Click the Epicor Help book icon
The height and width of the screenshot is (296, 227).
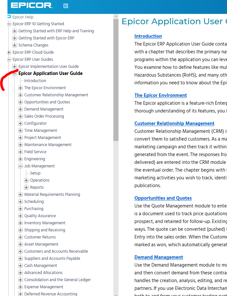coord(9,16)
